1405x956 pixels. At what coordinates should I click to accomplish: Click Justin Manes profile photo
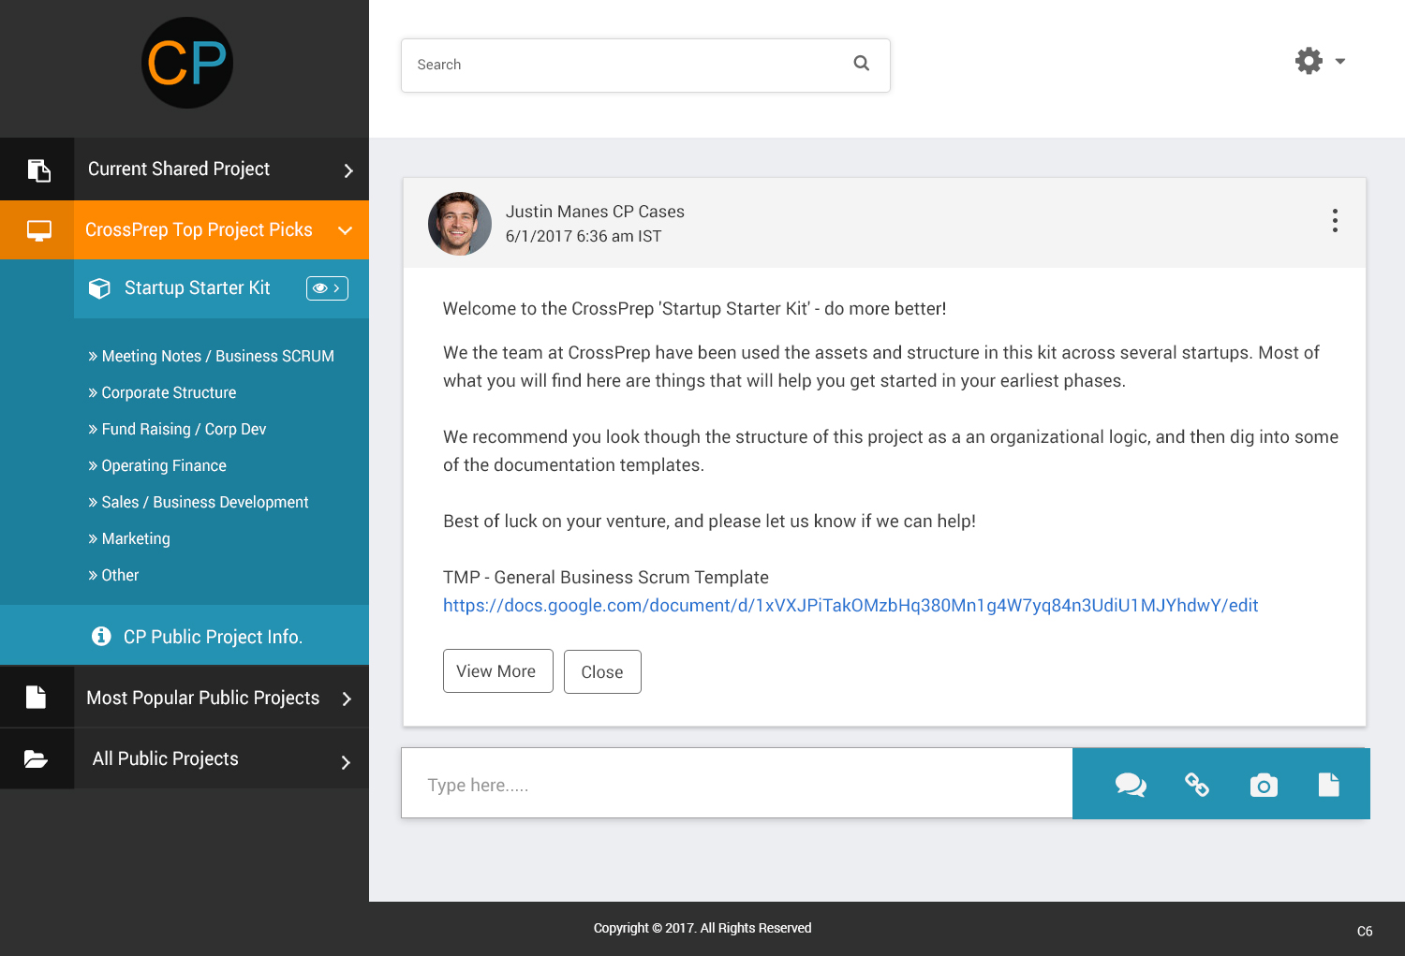coord(460,224)
